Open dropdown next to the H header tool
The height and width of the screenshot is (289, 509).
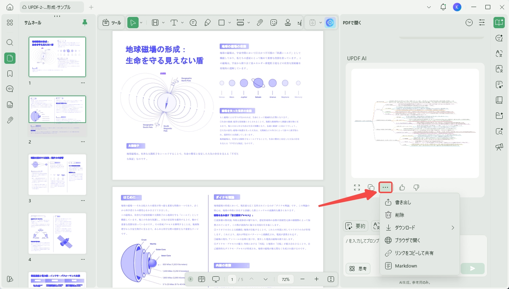coord(163,23)
